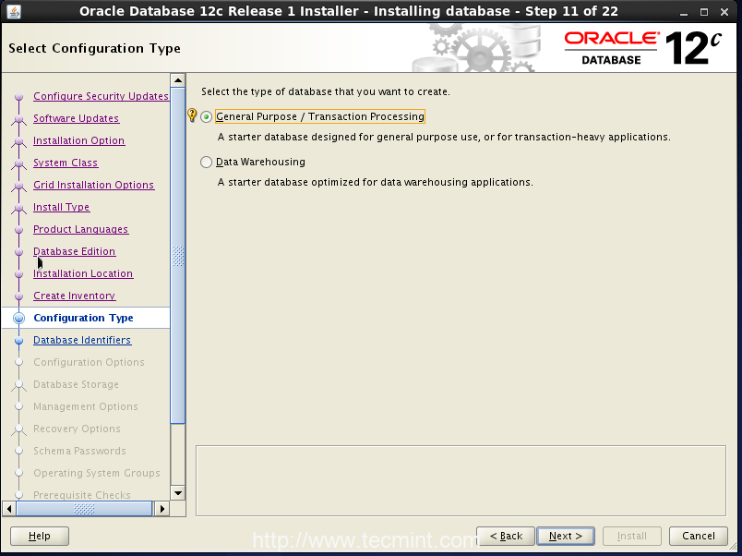Click the general purpose starter database description
Screen dimensions: 742x556
444,137
